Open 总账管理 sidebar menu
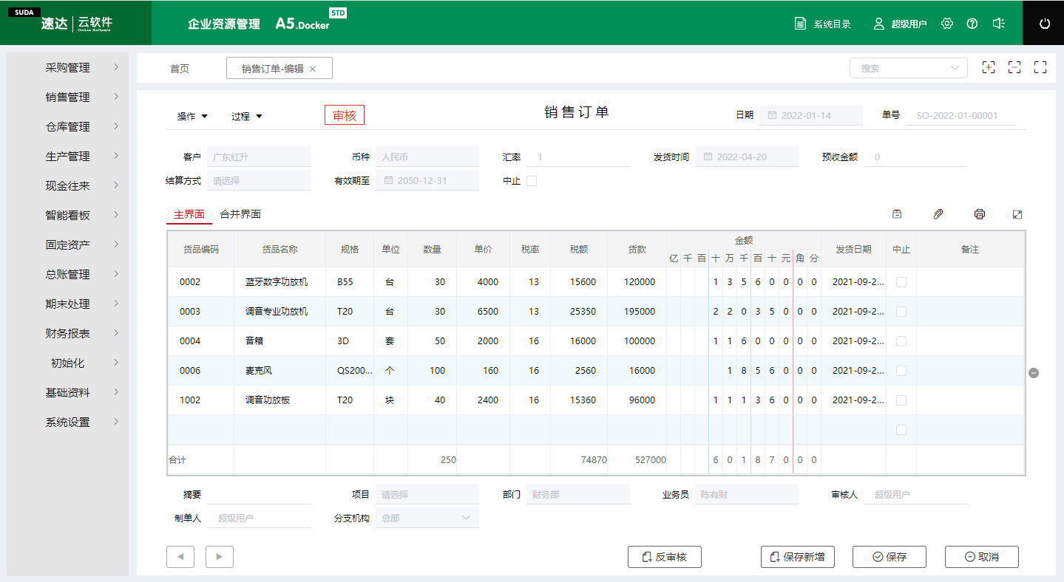1064x582 pixels. pos(68,275)
